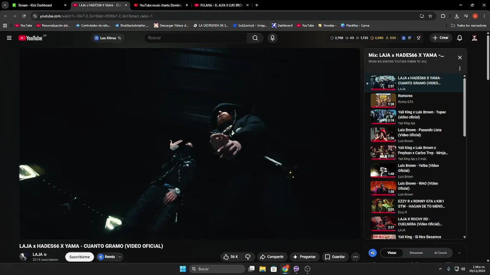Reload the page in Chrome

pyautogui.click(x=24, y=16)
